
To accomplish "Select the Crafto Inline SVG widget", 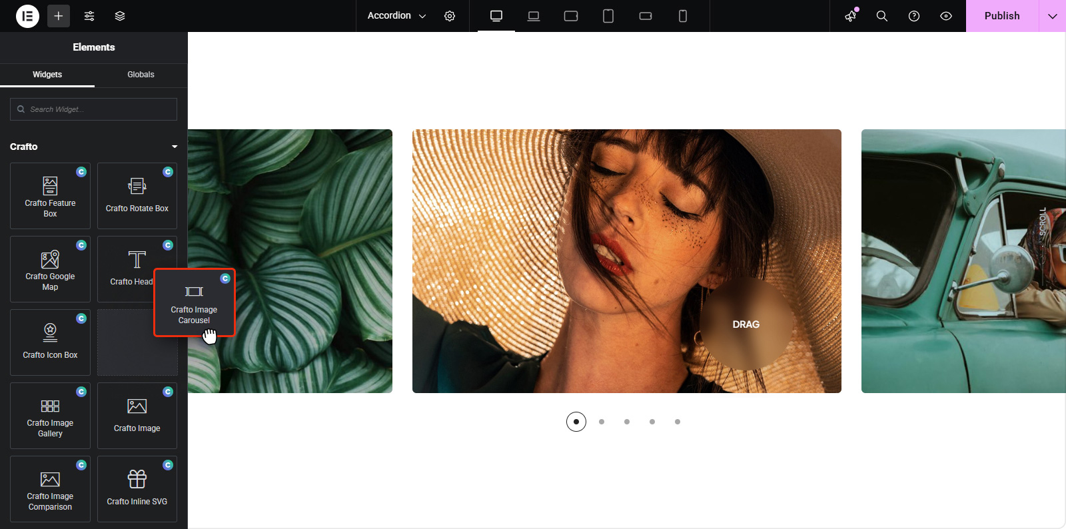I will tap(137, 489).
